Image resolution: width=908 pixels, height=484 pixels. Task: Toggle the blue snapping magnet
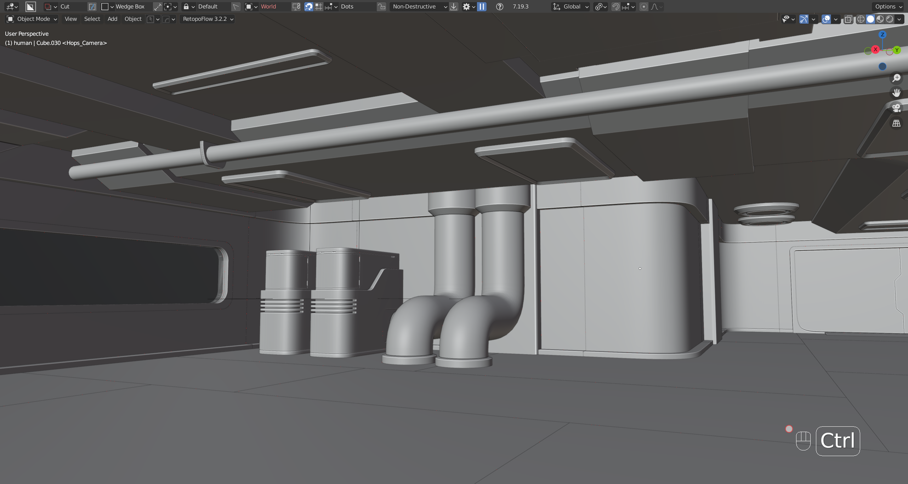pyautogui.click(x=308, y=6)
